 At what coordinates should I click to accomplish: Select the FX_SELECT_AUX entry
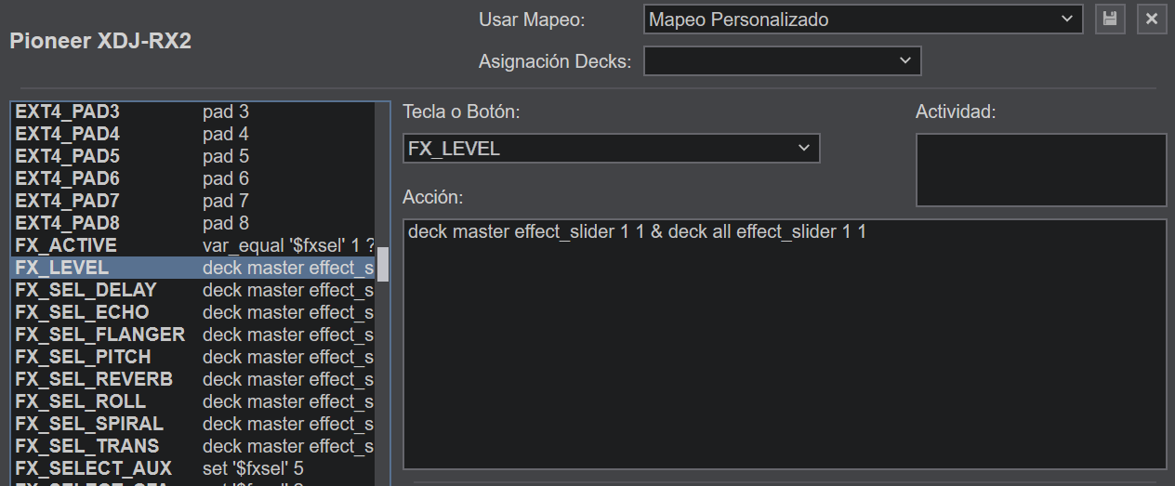(195, 468)
